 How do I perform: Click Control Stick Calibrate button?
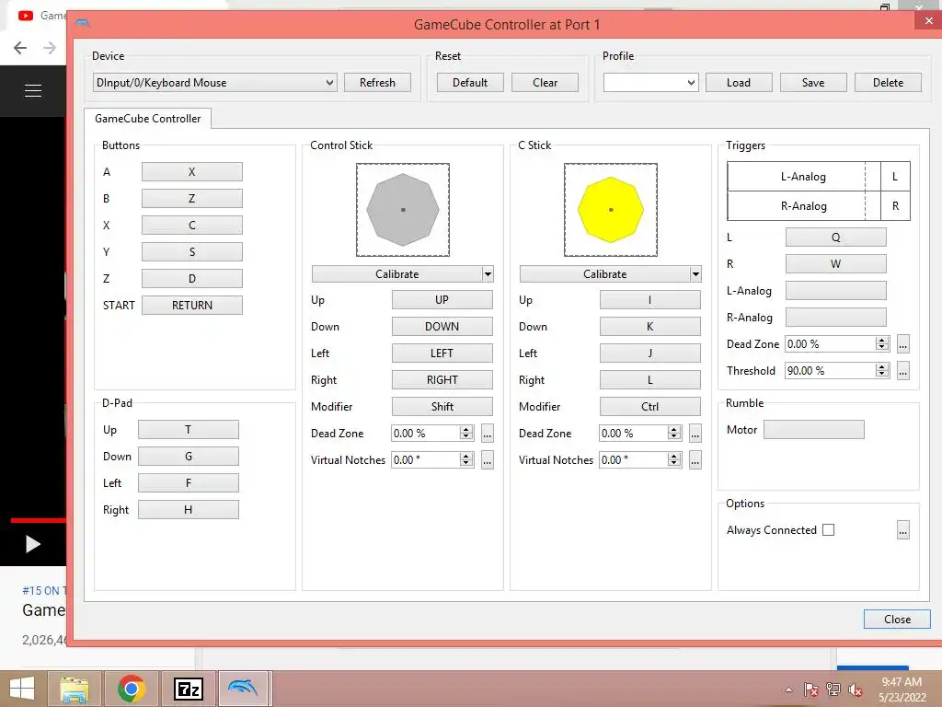pyautogui.click(x=396, y=274)
